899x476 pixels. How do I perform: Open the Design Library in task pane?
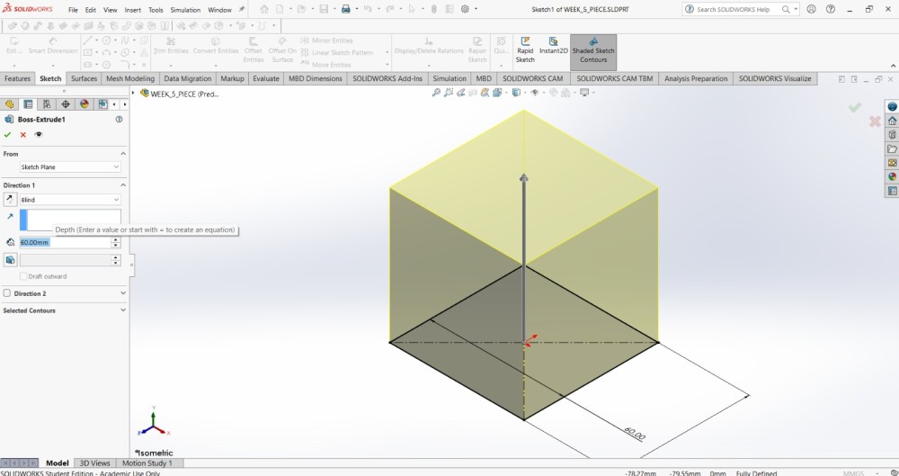click(892, 135)
